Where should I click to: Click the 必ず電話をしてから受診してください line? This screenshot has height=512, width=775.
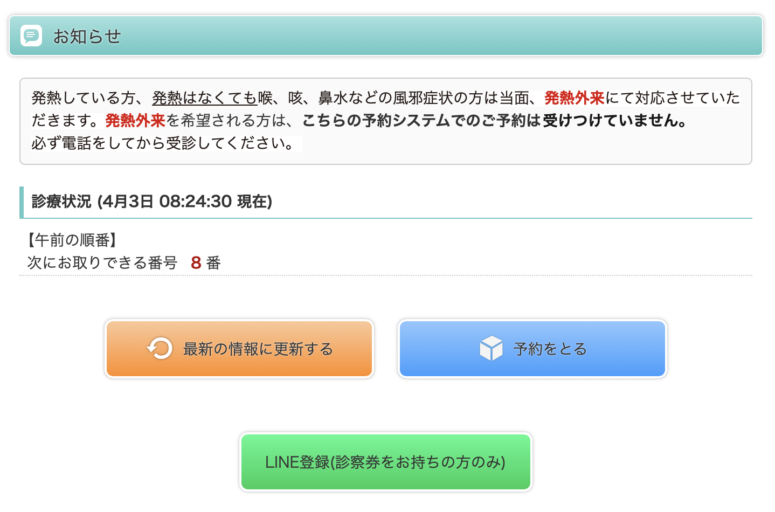[163, 143]
